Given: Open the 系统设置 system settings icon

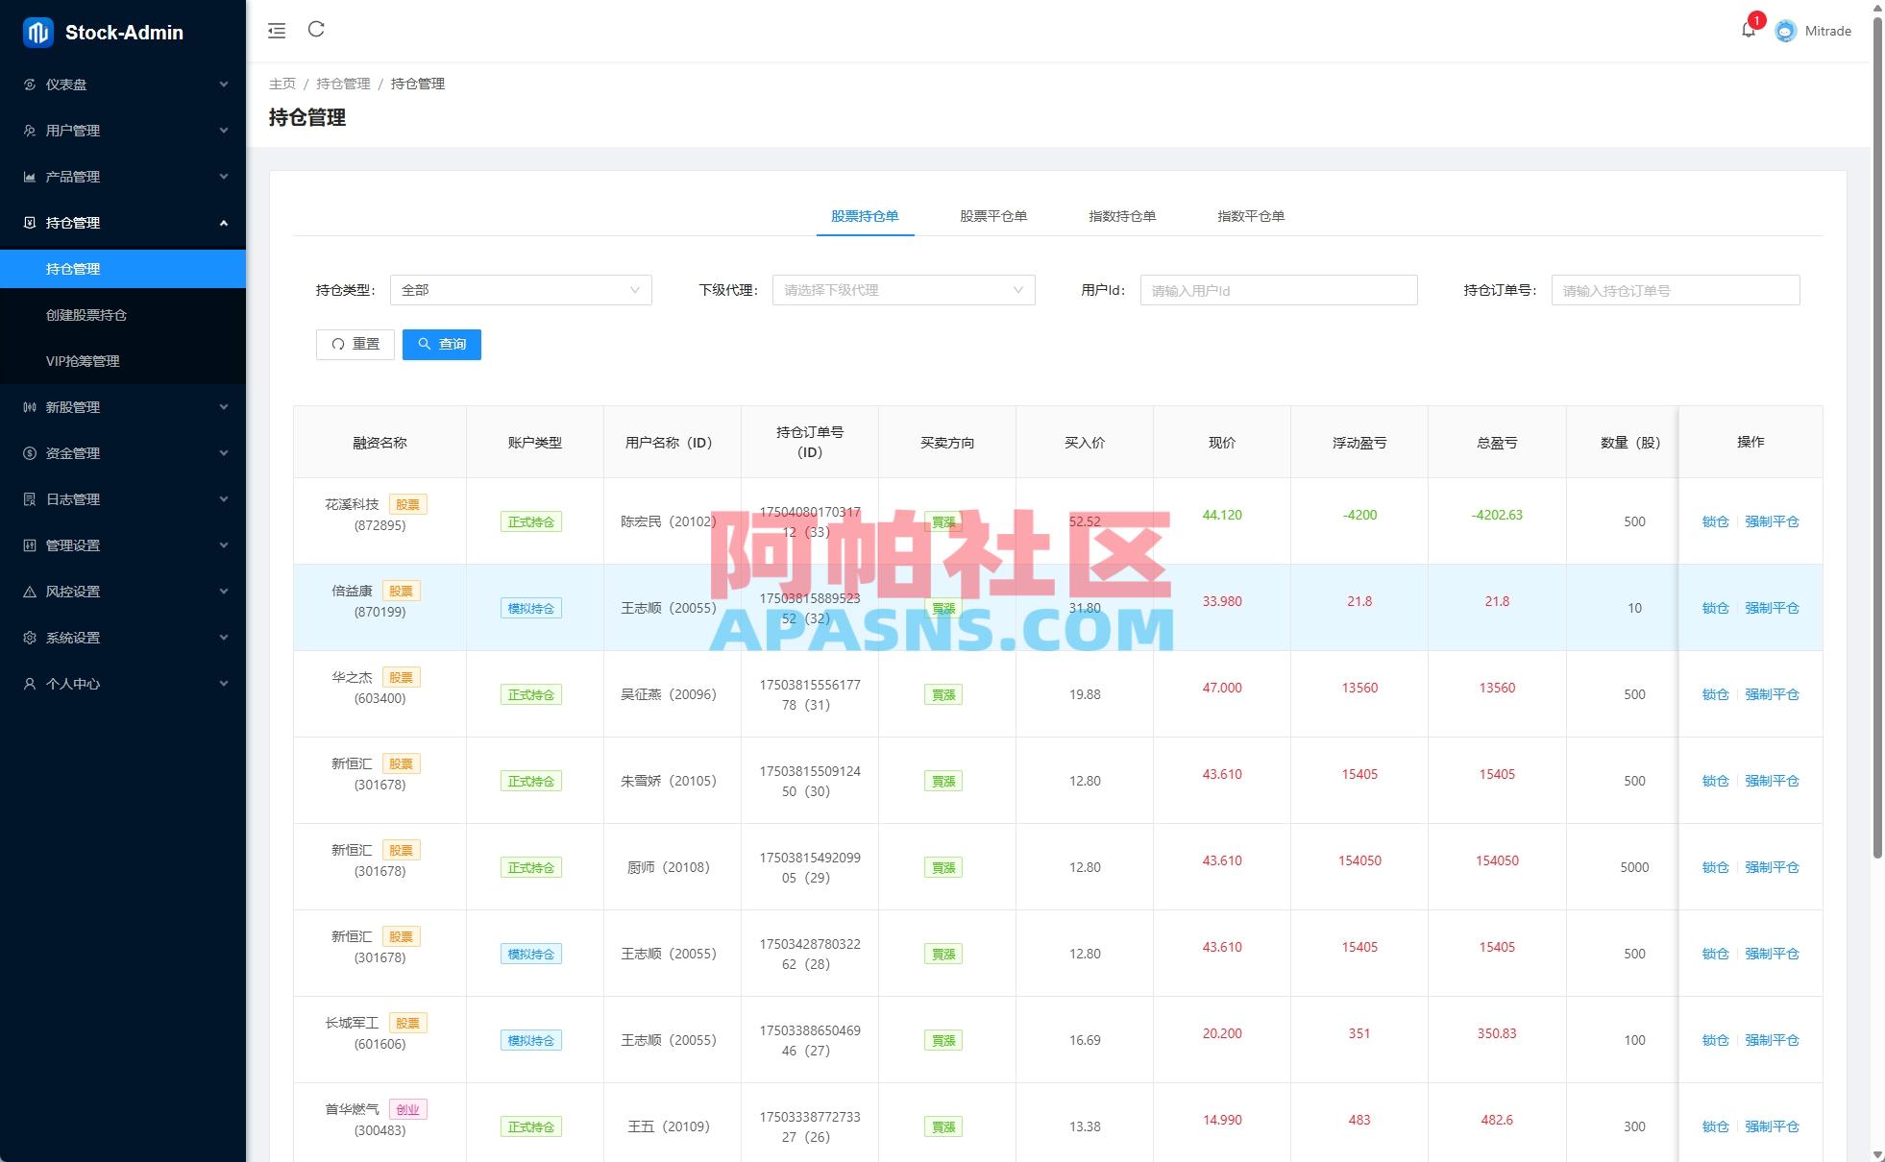Looking at the screenshot, I should [x=30, y=637].
